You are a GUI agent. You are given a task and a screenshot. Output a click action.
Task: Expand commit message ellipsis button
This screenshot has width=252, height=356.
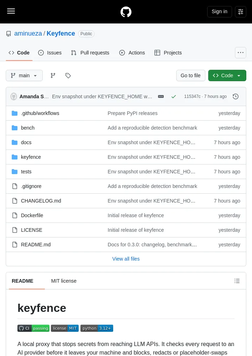point(161,96)
